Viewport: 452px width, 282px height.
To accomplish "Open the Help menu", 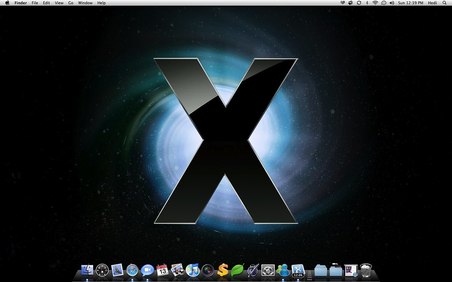I will (x=102, y=3).
